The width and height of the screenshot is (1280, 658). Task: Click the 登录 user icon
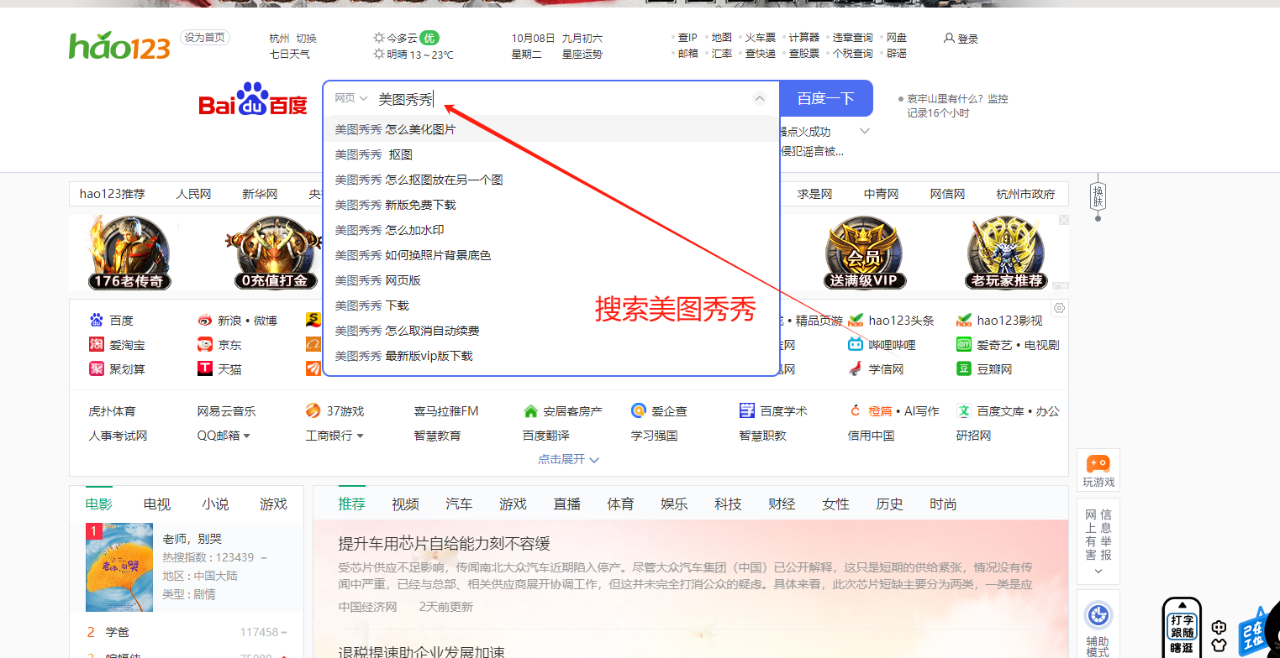(x=949, y=39)
